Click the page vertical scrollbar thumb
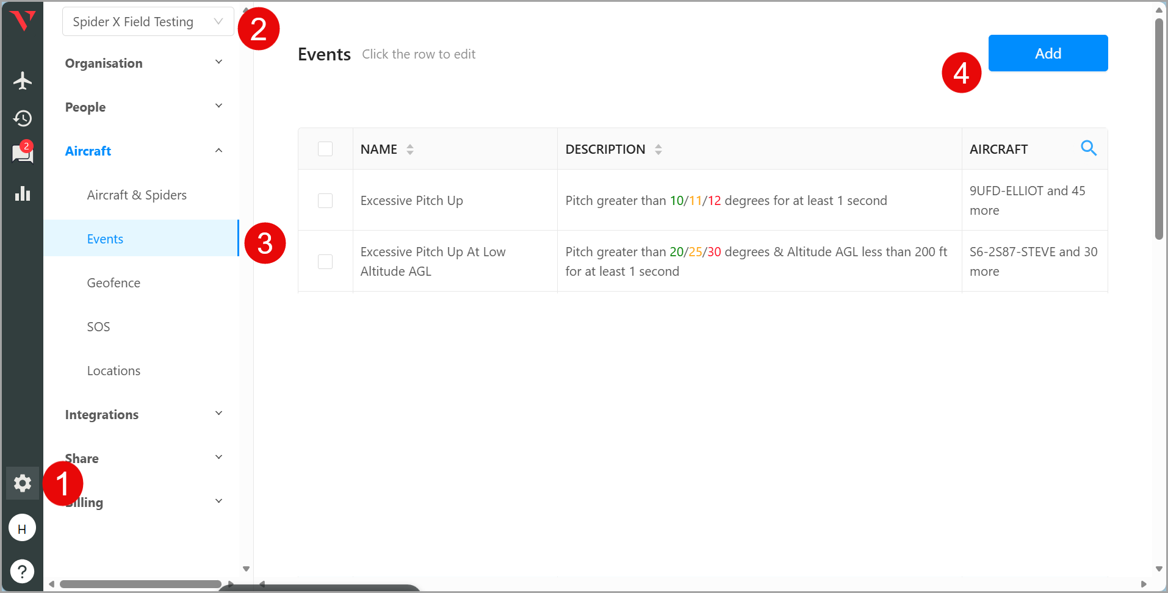Image resolution: width=1168 pixels, height=593 pixels. pyautogui.click(x=1159, y=128)
